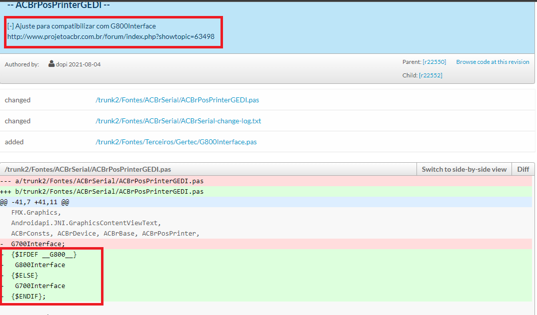The image size is (537, 315).
Task: Click the 'Parent:' label
Action: pos(411,62)
